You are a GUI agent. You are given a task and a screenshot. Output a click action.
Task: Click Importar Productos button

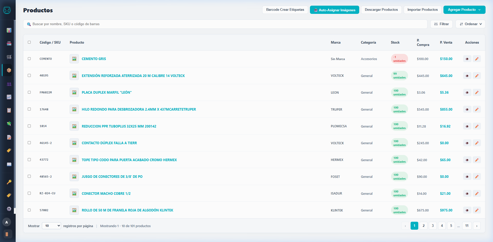(422, 10)
